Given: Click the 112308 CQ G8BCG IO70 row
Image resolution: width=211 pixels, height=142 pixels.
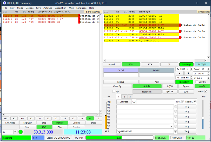Looking at the screenshot, I should pyautogui.click(x=141, y=40).
